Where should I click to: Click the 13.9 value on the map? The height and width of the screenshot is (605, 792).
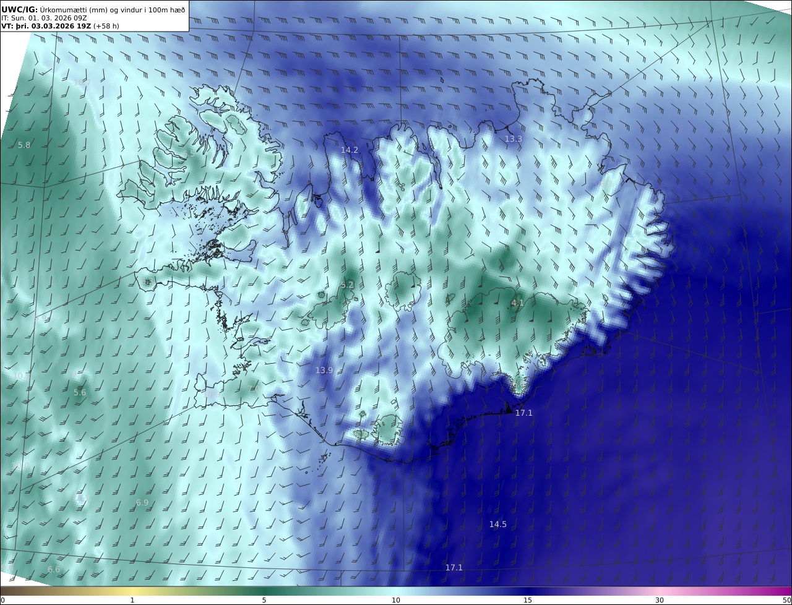point(324,371)
